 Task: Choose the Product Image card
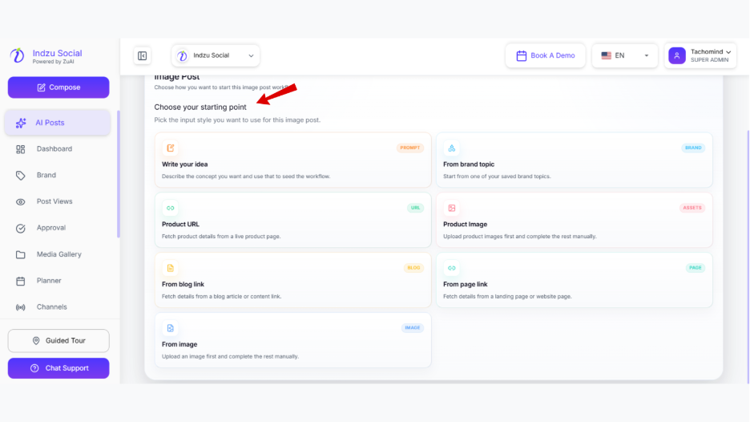574,220
